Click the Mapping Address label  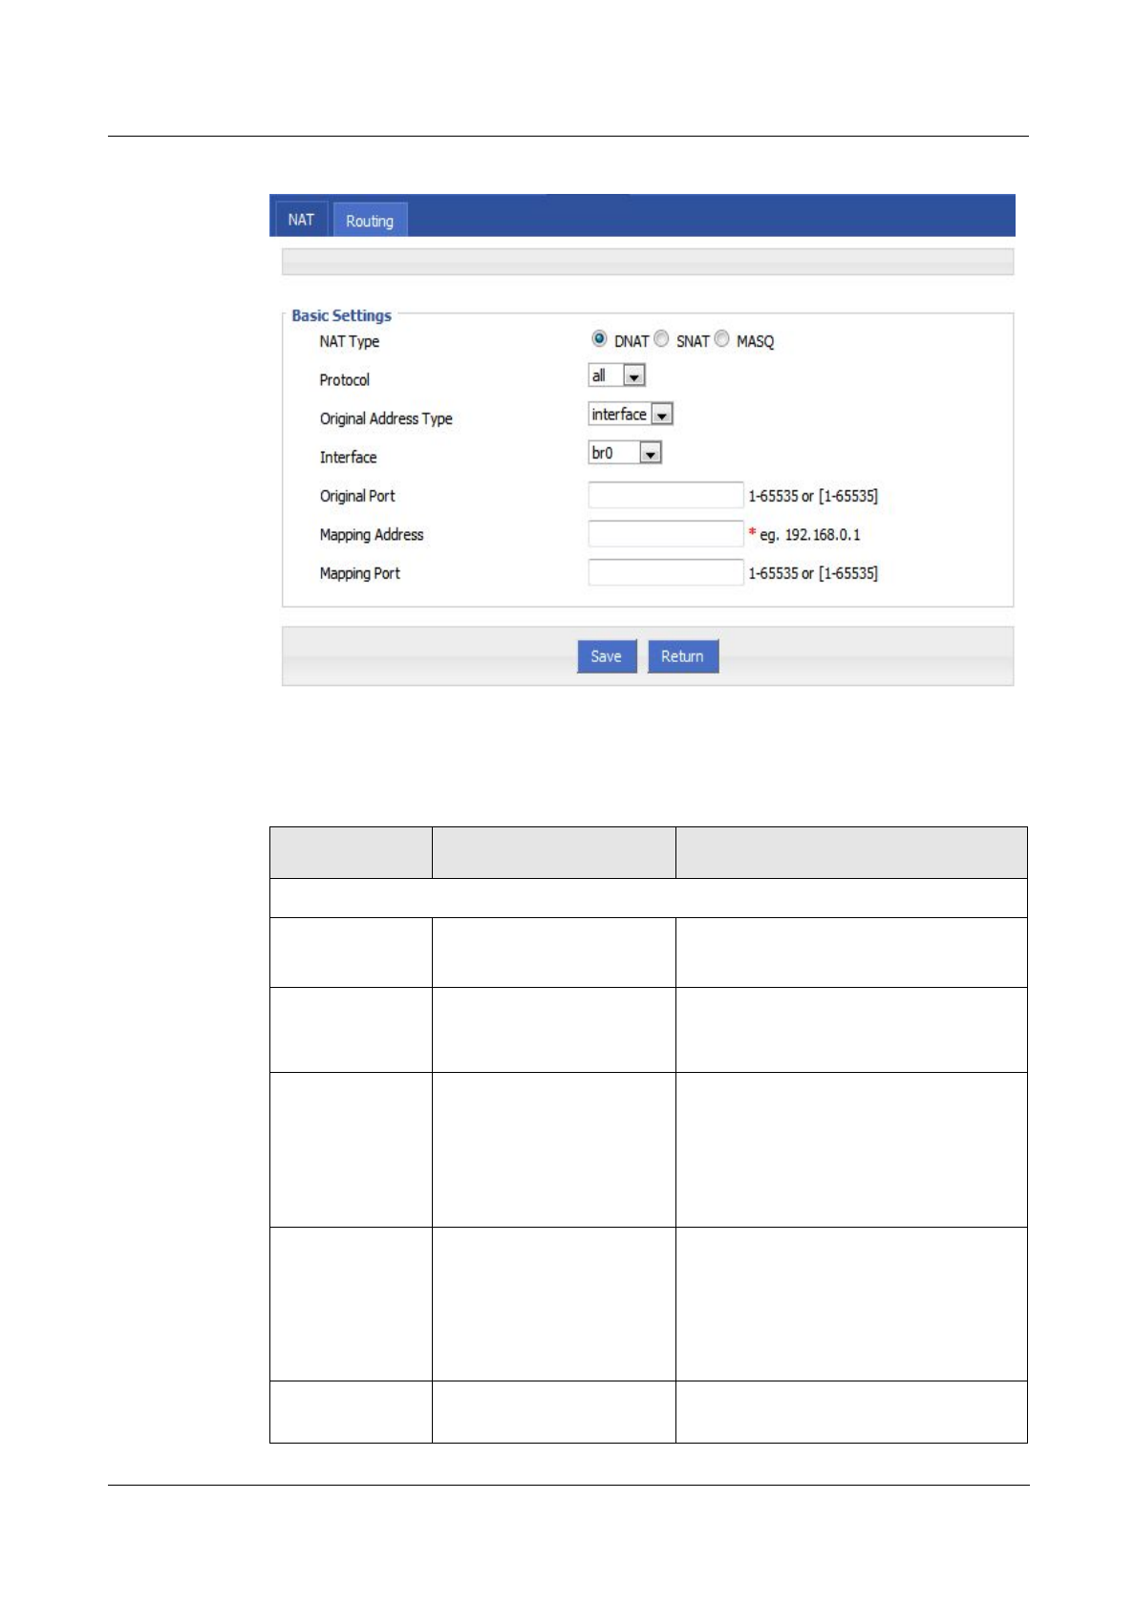pos(372,534)
